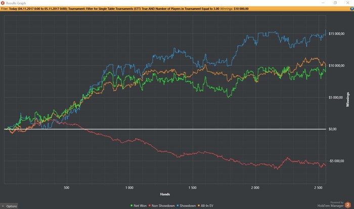Screen dimensions: 354x209
Task: Open the blue help icon in filter bar
Action: (x=352, y=9)
